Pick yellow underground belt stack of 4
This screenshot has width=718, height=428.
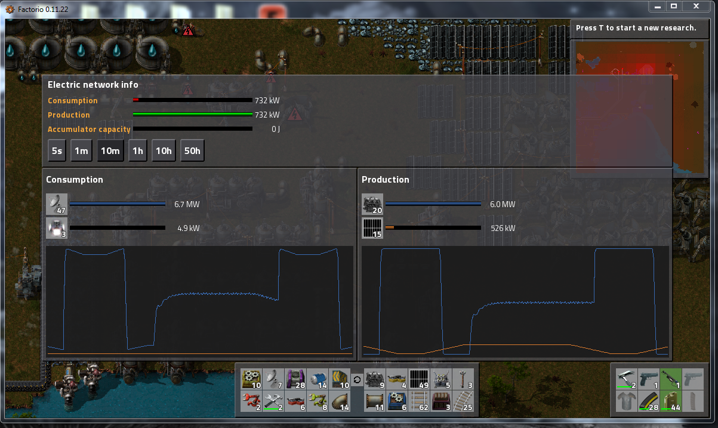click(397, 378)
